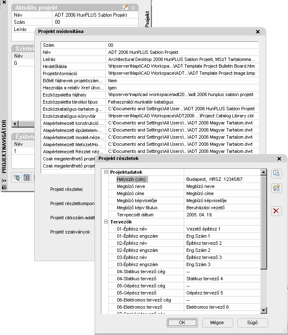Click the Beruházási vezető value

click(205, 208)
